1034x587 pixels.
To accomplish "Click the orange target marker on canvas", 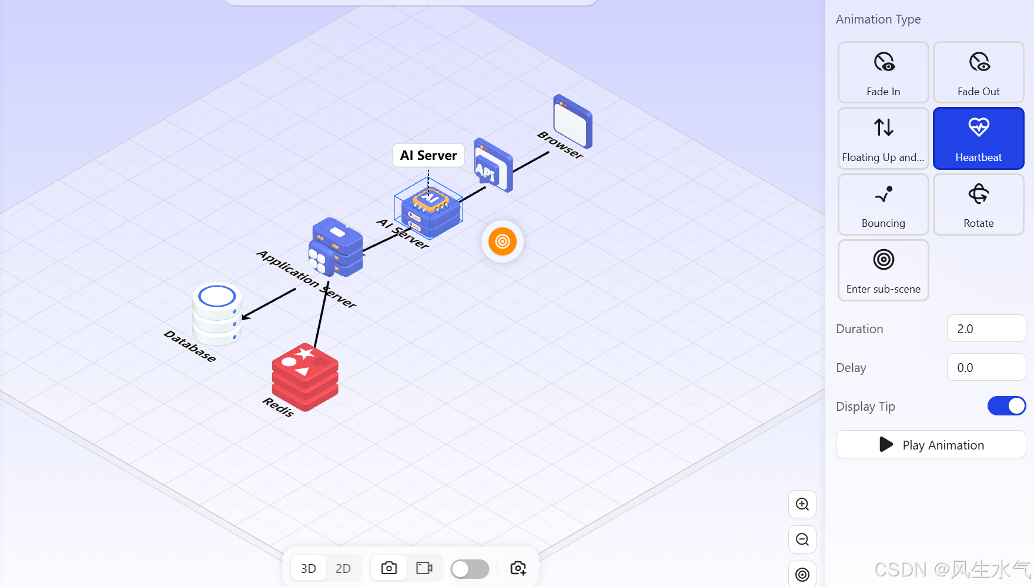I will tap(502, 241).
